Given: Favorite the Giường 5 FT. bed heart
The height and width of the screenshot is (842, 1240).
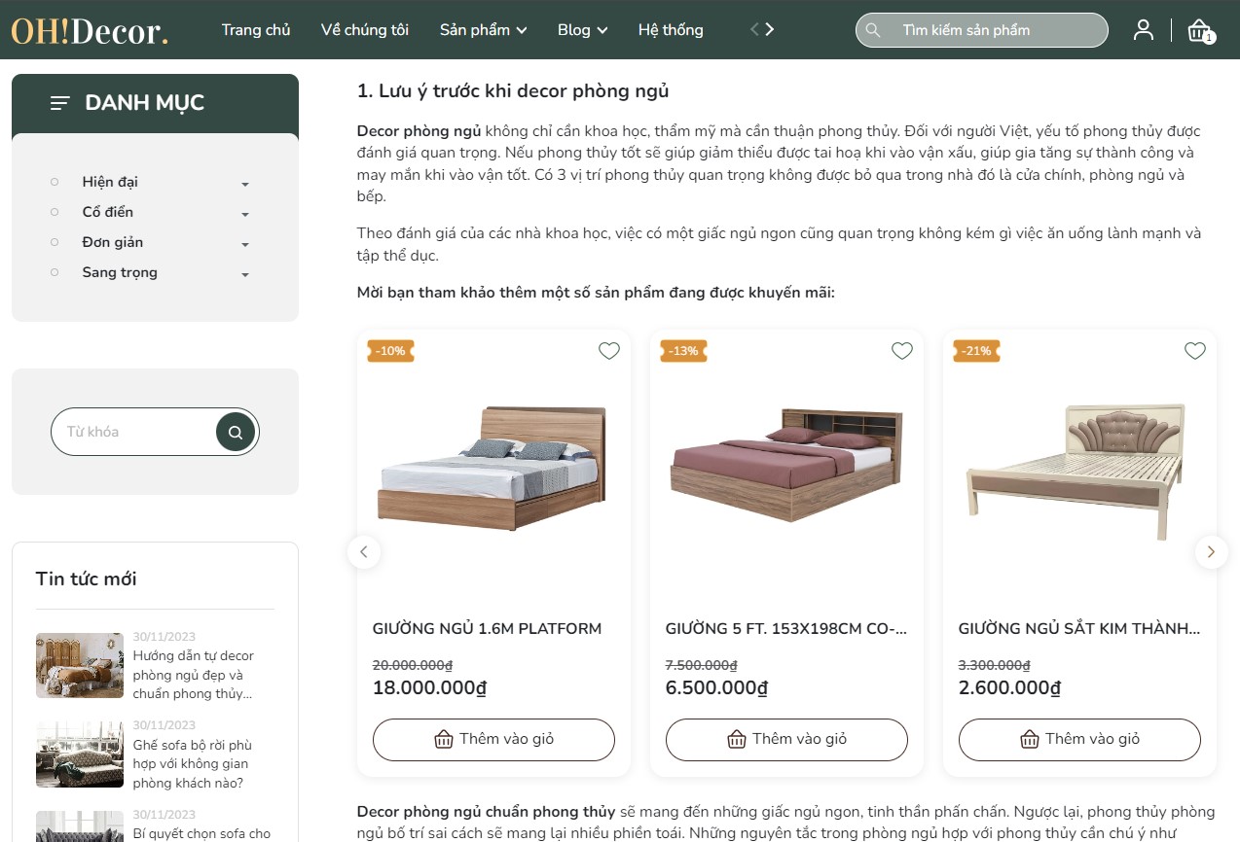Looking at the screenshot, I should (902, 351).
